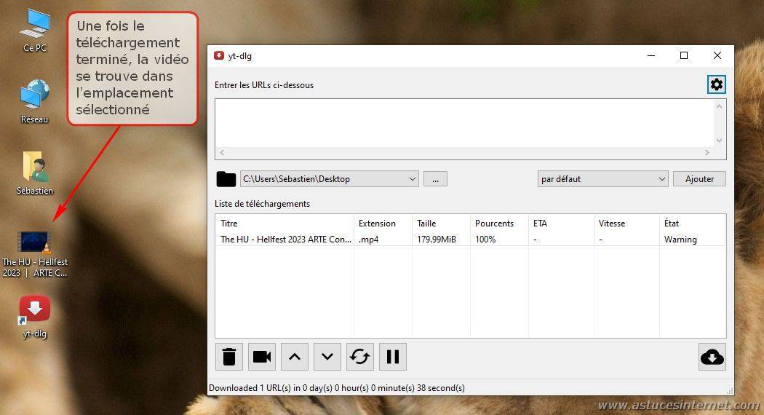The height and width of the screenshot is (415, 764).
Task: Click the black folder icon
Action: 226,179
